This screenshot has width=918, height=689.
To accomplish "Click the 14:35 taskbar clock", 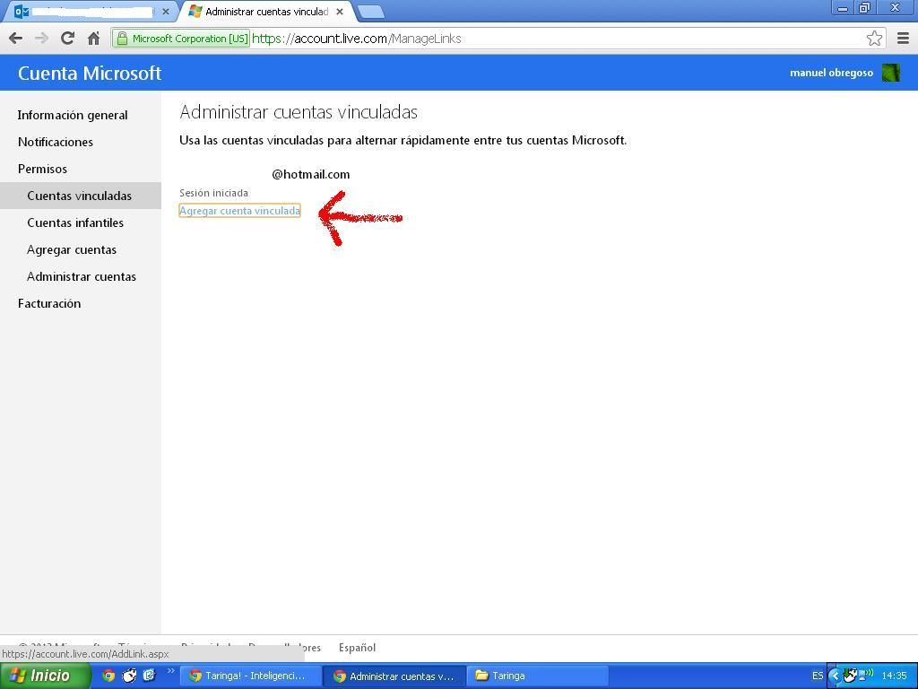I will [x=894, y=676].
